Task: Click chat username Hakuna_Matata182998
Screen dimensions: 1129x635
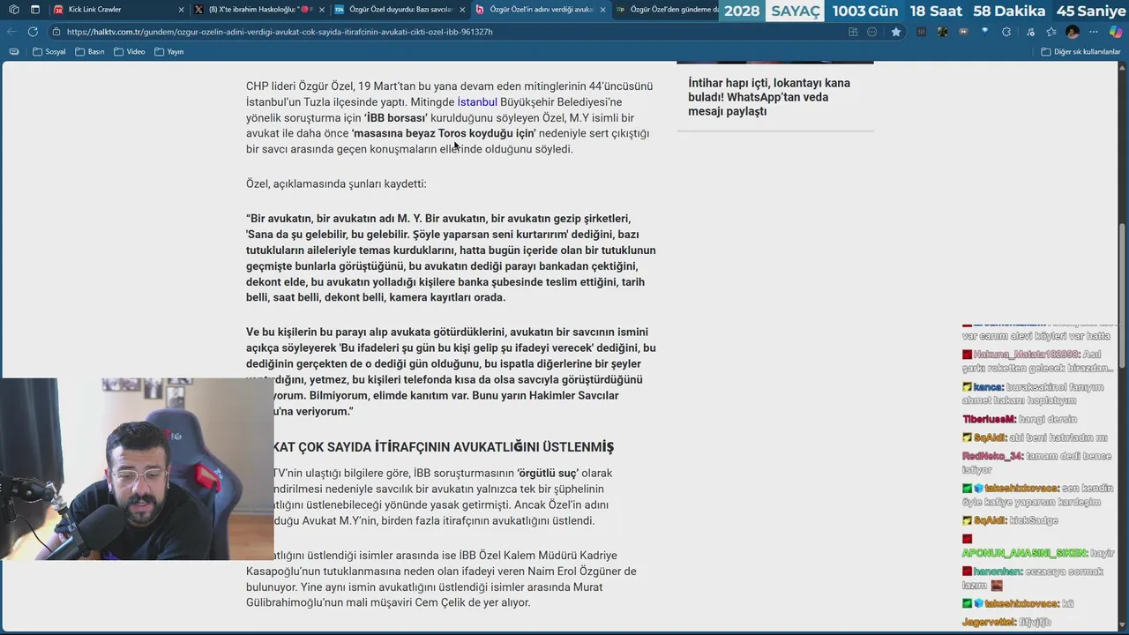Action: coord(1024,355)
